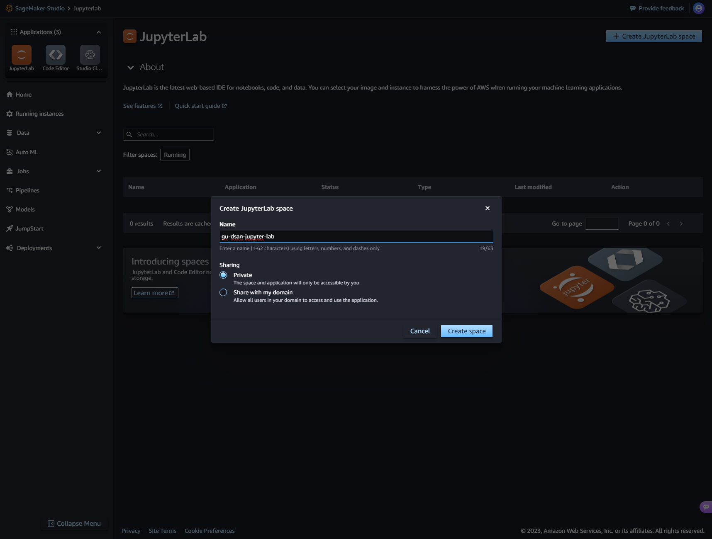712x539 pixels.
Task: Click the Applications grid icon
Action: coord(14,32)
